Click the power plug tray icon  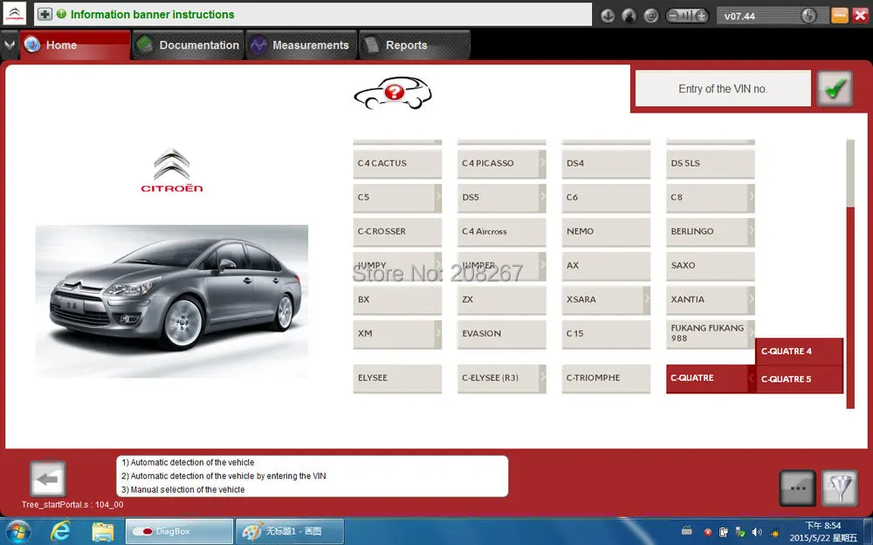(x=724, y=532)
